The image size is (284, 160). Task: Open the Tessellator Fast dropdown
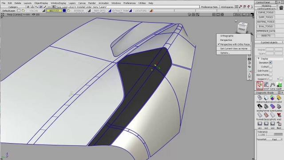[274, 139]
